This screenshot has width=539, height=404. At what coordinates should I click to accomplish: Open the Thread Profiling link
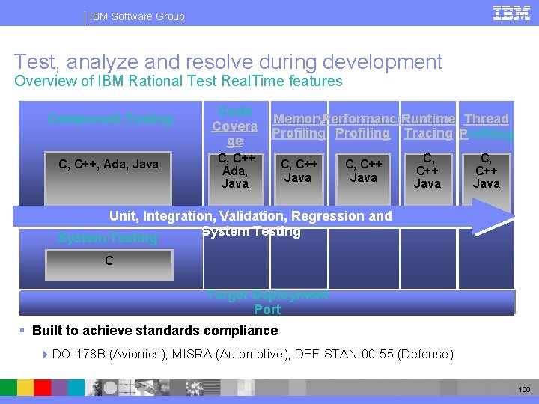(487, 126)
